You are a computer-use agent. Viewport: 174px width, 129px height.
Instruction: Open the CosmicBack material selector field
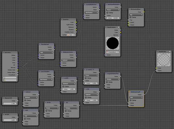tap(113, 52)
